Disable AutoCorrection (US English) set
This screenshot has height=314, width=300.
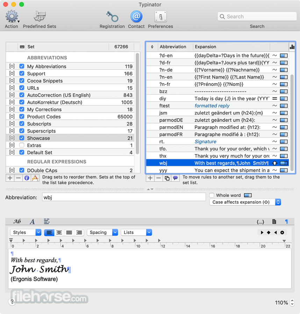click(x=22, y=95)
